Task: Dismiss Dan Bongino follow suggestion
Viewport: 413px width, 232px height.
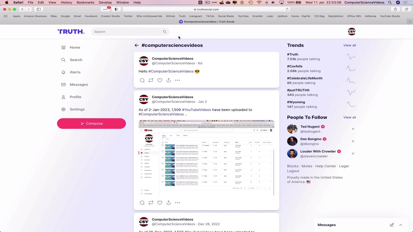Action: [x=353, y=141]
